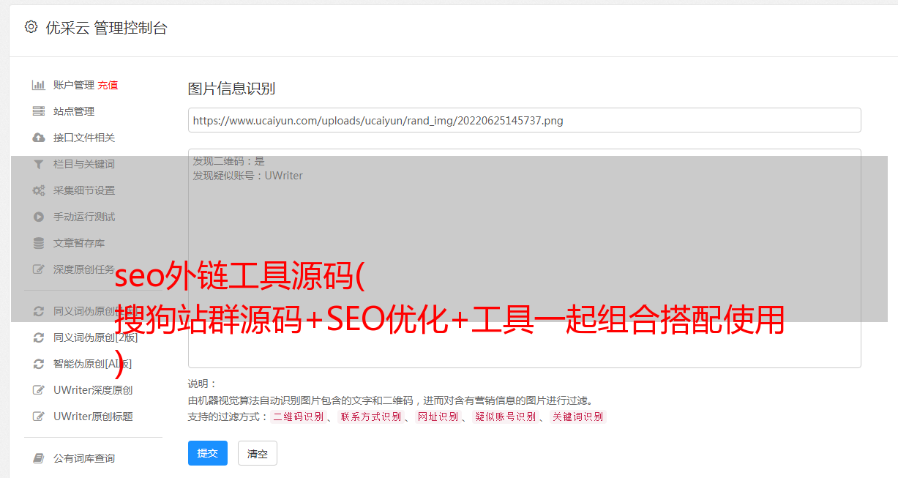Click the play circle icon for 手动运行测试
The height and width of the screenshot is (478, 898).
[x=39, y=217]
